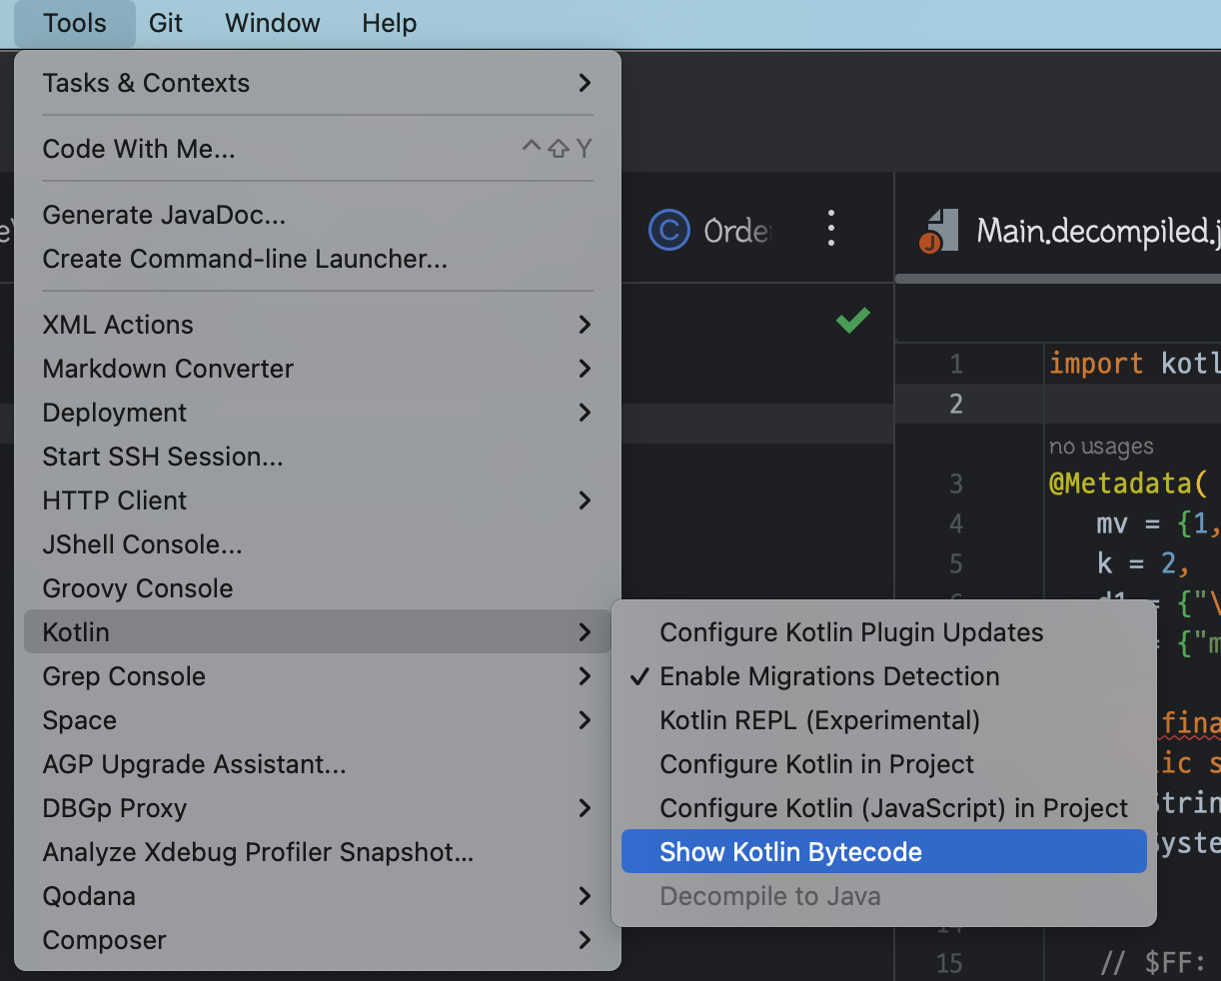The image size is (1221, 981).
Task: Switch to the Order class tab
Action: (710, 231)
